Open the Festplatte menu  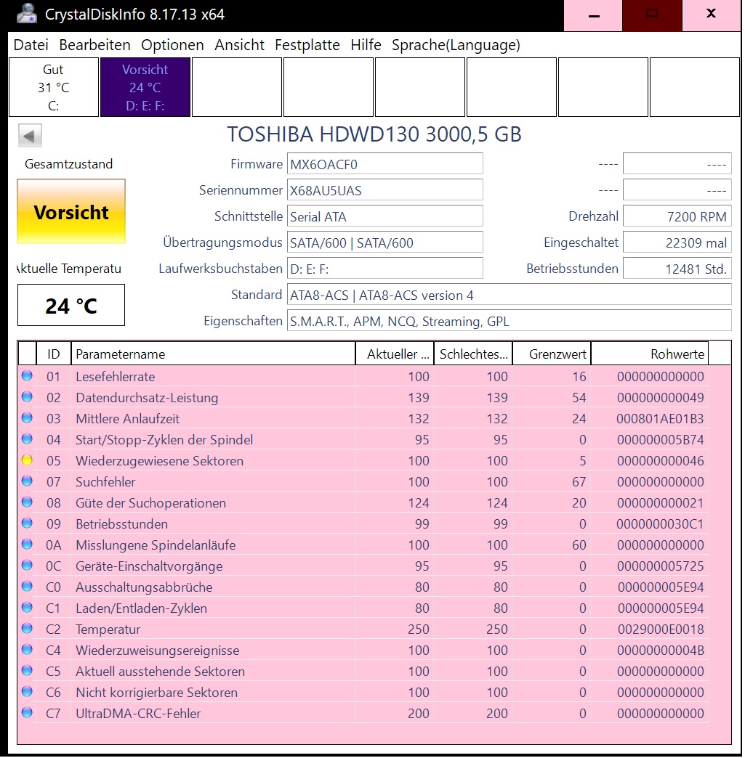tap(307, 45)
